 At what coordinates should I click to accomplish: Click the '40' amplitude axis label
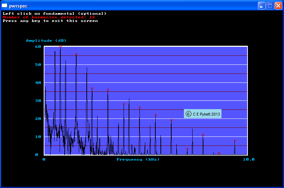38,83
